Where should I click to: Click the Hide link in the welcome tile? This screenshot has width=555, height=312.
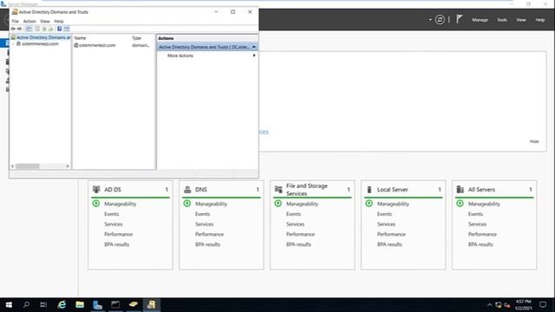tap(534, 141)
